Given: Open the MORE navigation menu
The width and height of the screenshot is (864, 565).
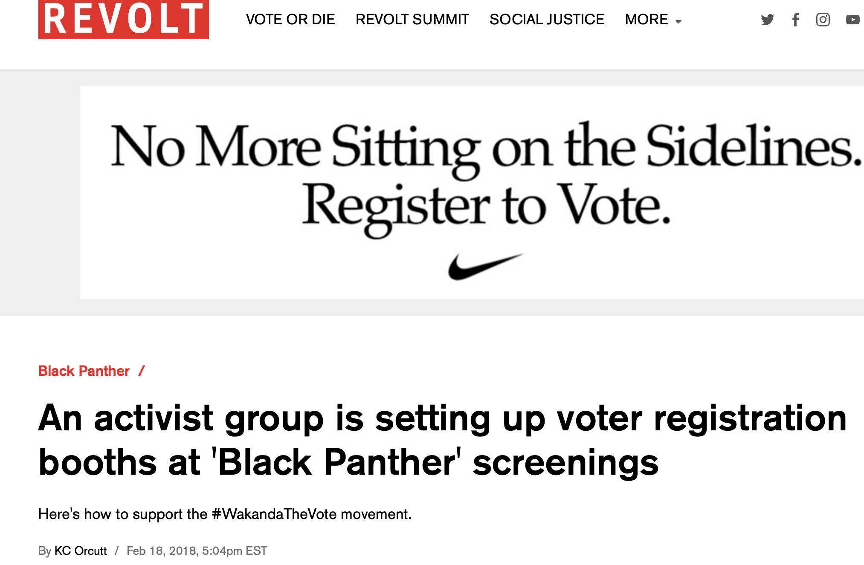Looking at the screenshot, I should tap(647, 20).
